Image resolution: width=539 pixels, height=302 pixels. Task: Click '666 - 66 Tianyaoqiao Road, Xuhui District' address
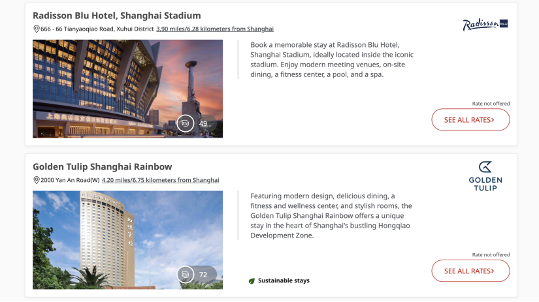[x=97, y=29]
